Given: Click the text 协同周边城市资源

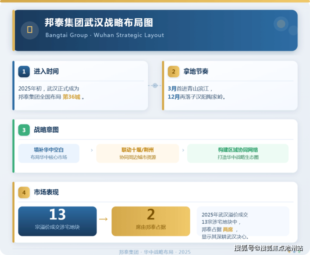Looking at the screenshot, I should pyautogui.click(x=137, y=157).
